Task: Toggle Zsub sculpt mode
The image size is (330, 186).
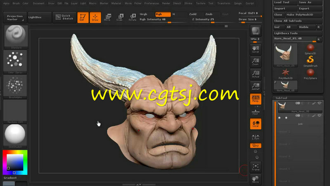Action: [209, 14]
